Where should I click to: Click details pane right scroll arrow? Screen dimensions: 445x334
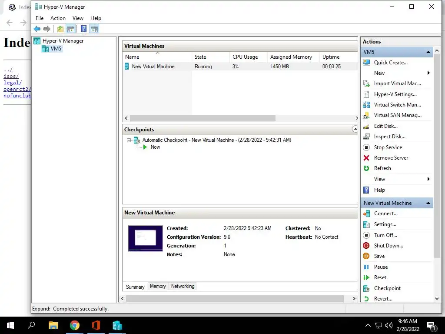click(x=354, y=298)
